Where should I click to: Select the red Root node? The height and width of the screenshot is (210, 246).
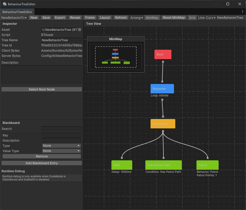(163, 54)
